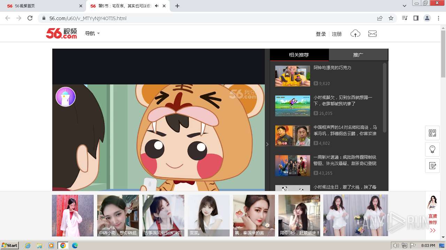The image size is (446, 250).
Task: Click the purple lamp icon on the video
Action: coord(66,97)
